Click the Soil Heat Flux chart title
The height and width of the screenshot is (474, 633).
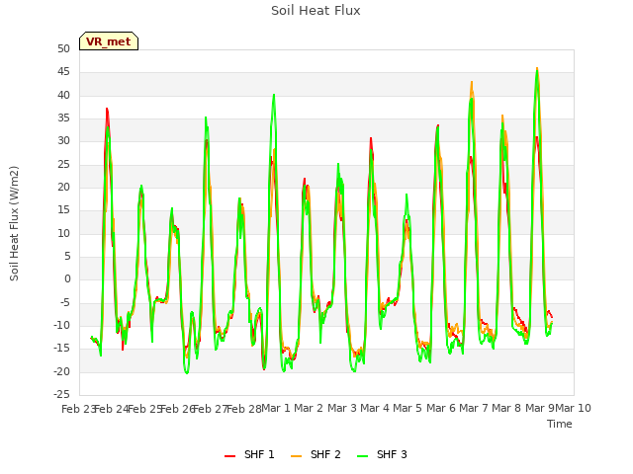[316, 11]
